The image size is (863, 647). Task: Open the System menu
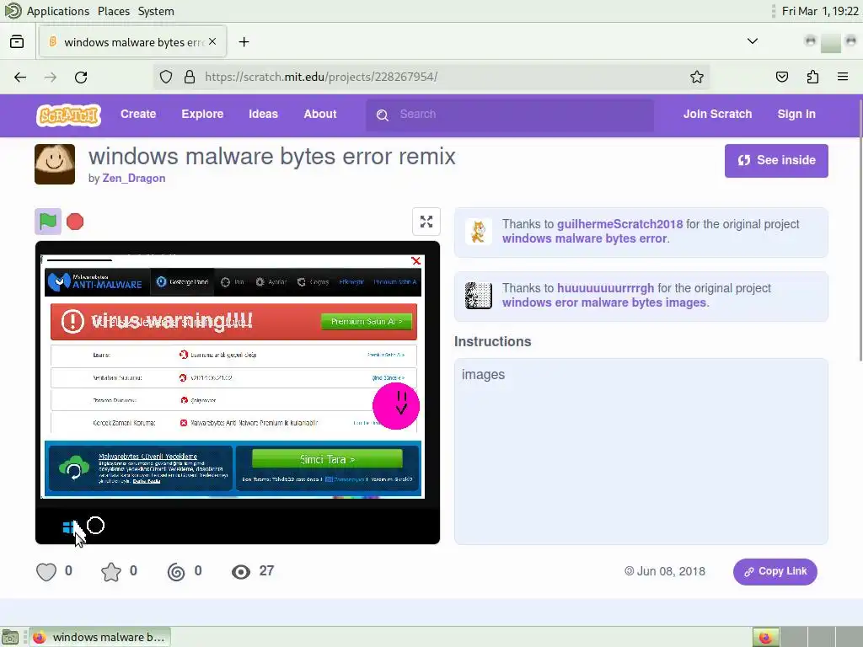(x=156, y=11)
